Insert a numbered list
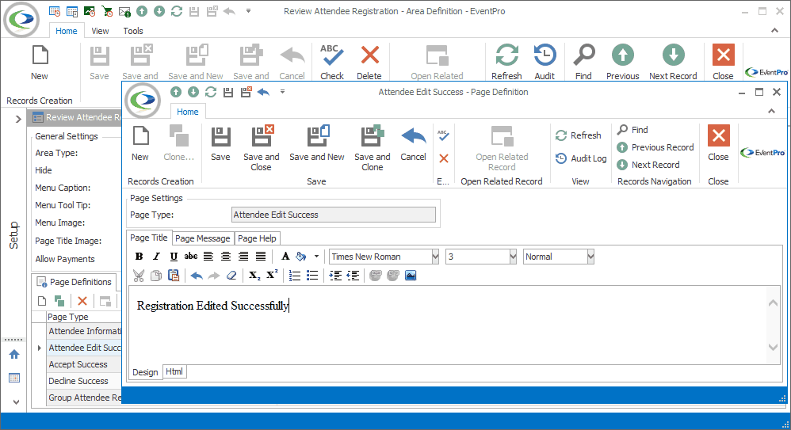Image resolution: width=791 pixels, height=430 pixels. pyautogui.click(x=295, y=276)
